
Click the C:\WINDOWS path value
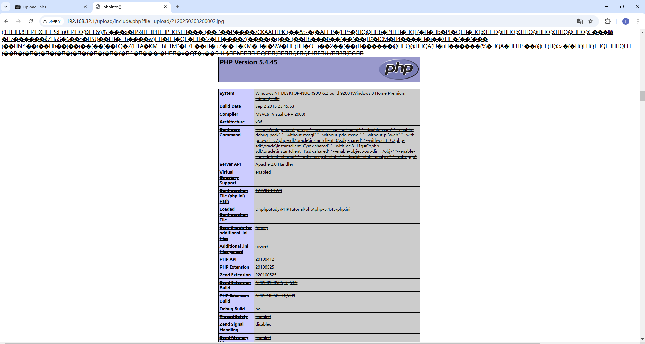tap(269, 191)
